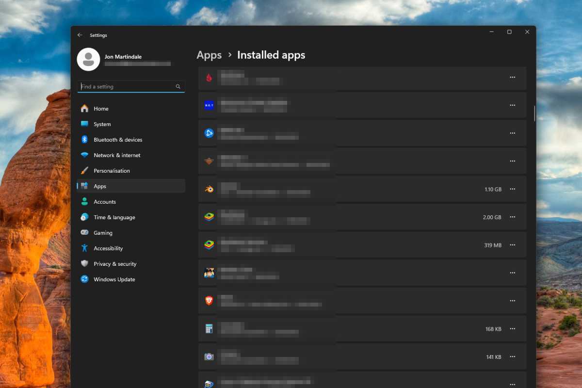Open the three-dot menu for Blender
Viewport: 582px width, 388px height.
tap(513, 189)
